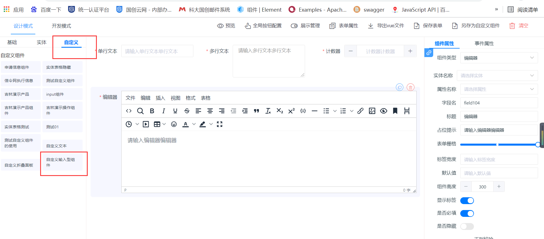Open the 百度一下 bookmark

point(46,10)
